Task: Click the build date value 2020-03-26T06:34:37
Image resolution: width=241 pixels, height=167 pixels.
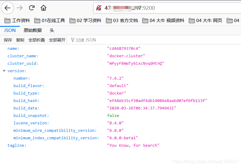Action: click(142, 108)
